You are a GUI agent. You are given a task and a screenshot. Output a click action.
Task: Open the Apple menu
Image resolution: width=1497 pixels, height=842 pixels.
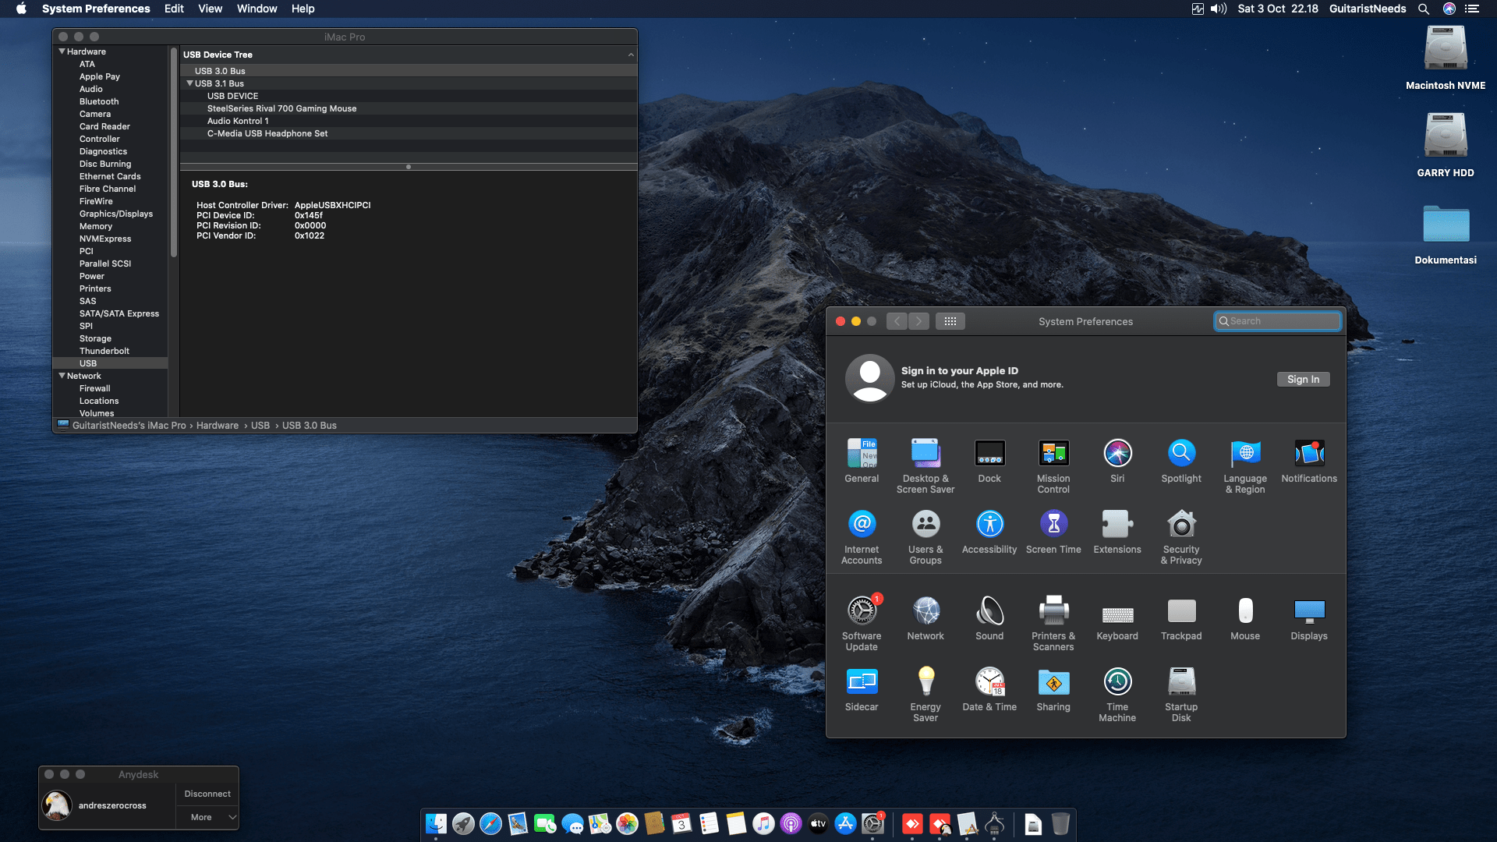pos(21,9)
